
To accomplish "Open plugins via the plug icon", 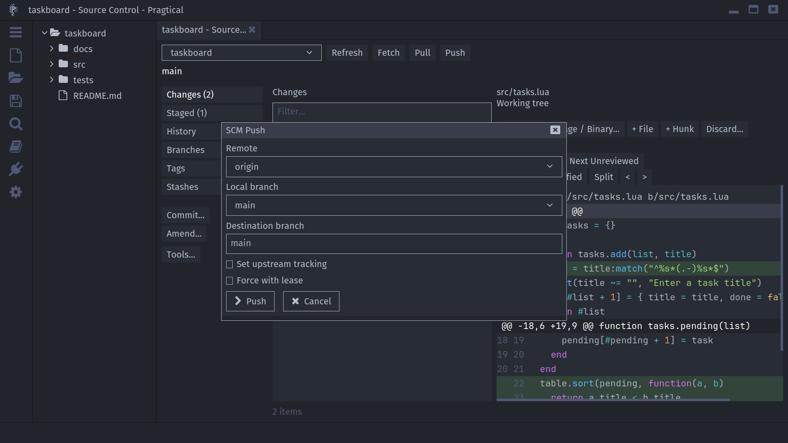I will (16, 169).
